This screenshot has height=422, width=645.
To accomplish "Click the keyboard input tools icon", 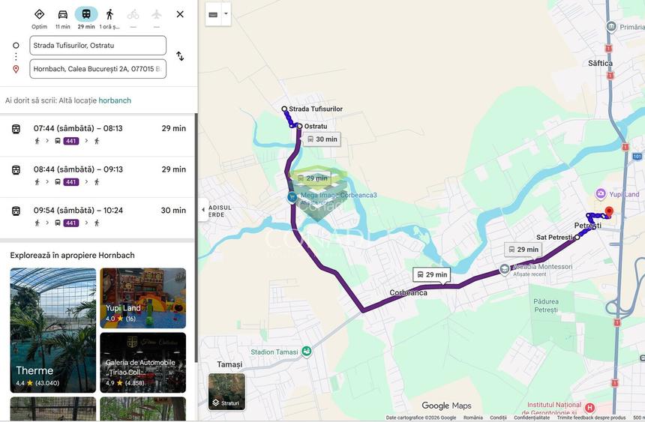I will click(213, 14).
